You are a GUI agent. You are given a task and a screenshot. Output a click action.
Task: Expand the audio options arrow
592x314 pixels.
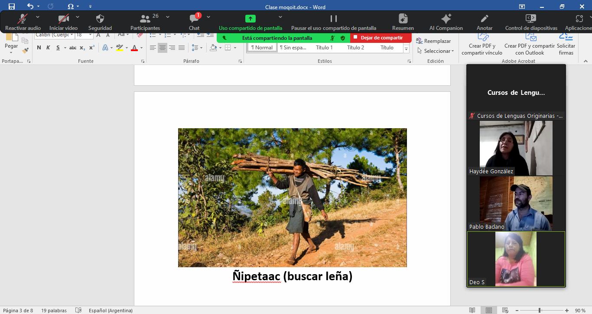click(x=38, y=17)
